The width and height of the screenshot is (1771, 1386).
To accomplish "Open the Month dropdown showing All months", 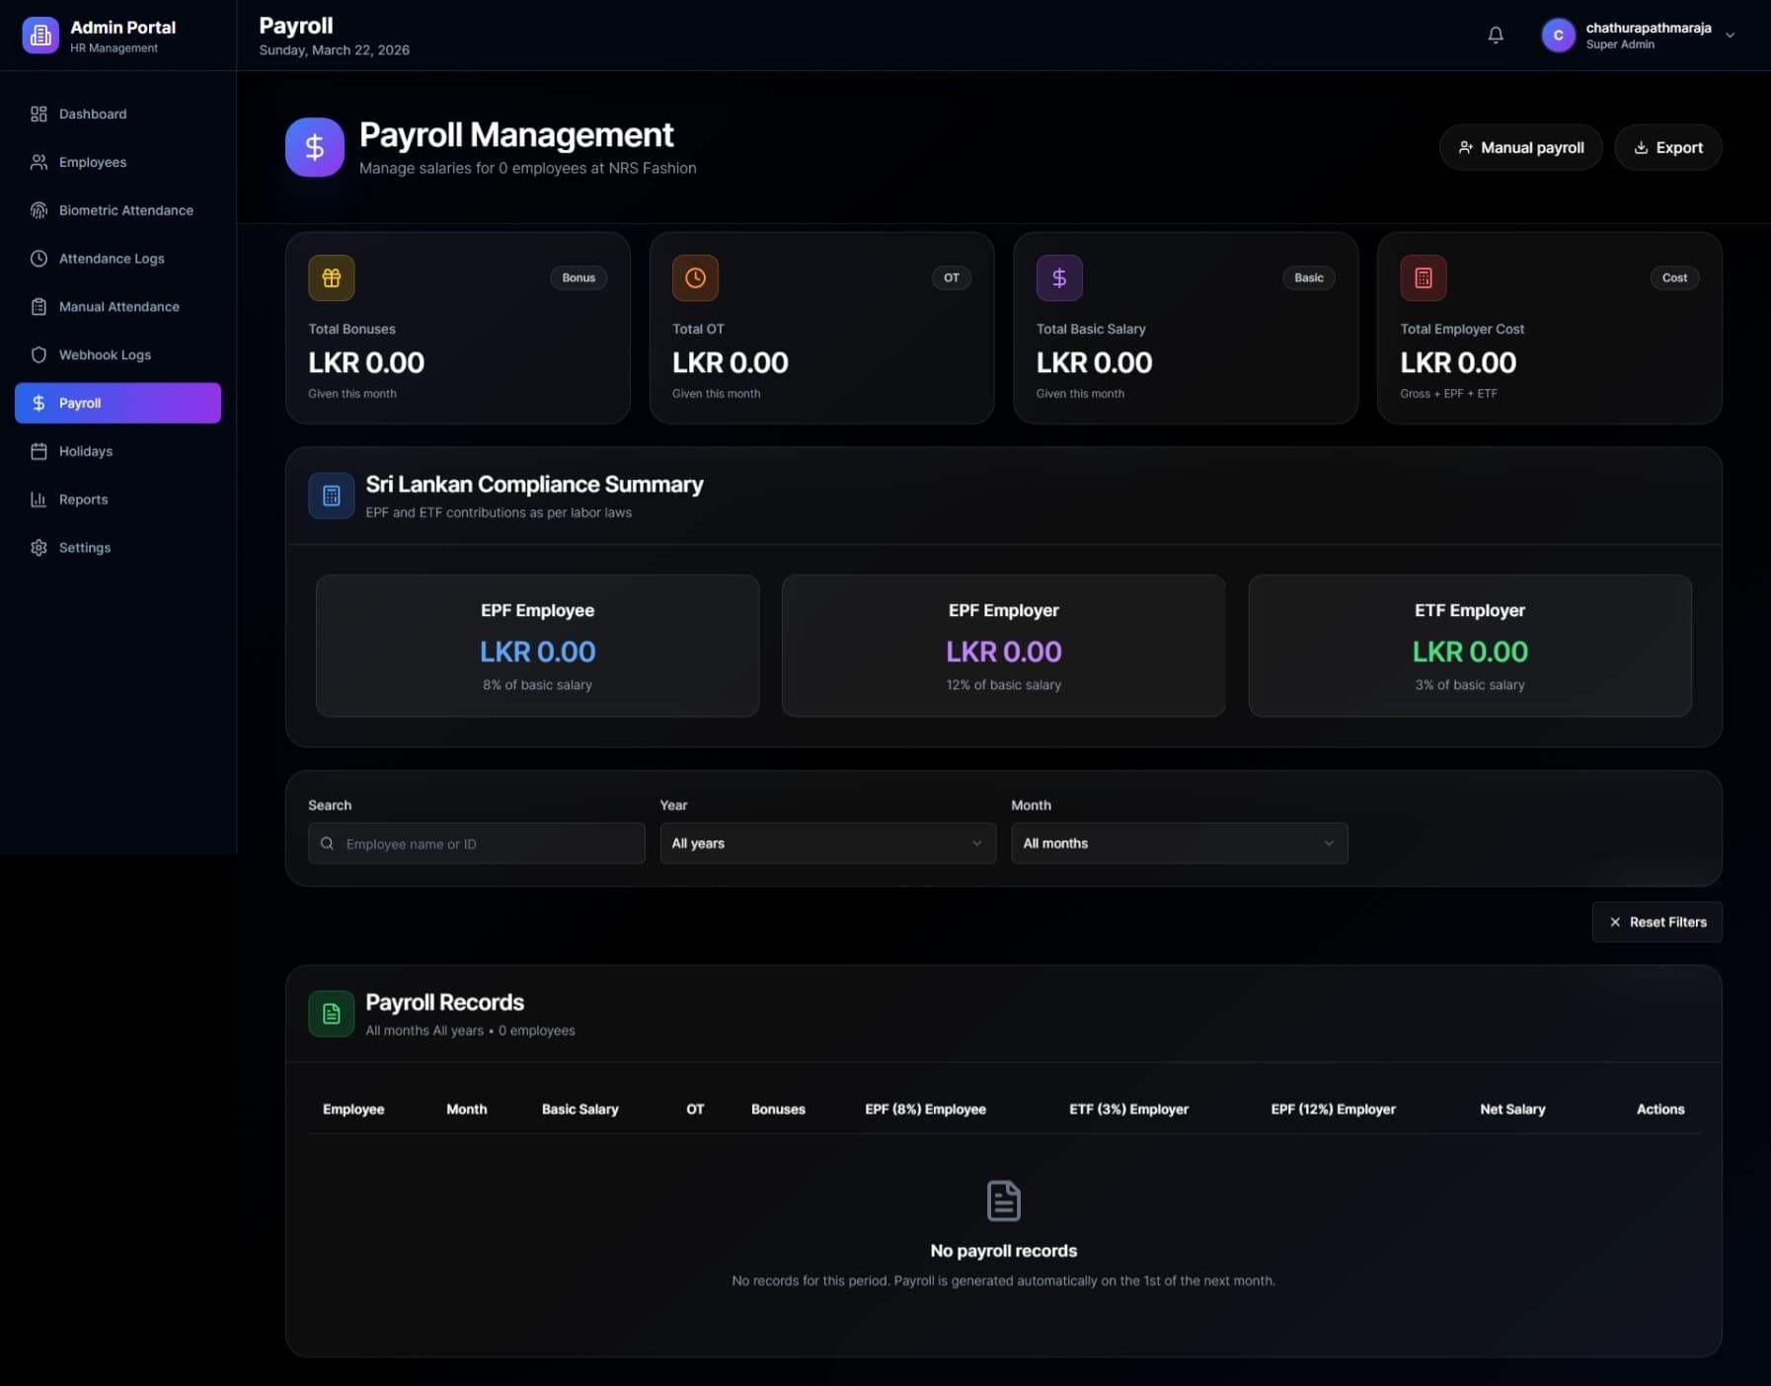I will tap(1178, 843).
